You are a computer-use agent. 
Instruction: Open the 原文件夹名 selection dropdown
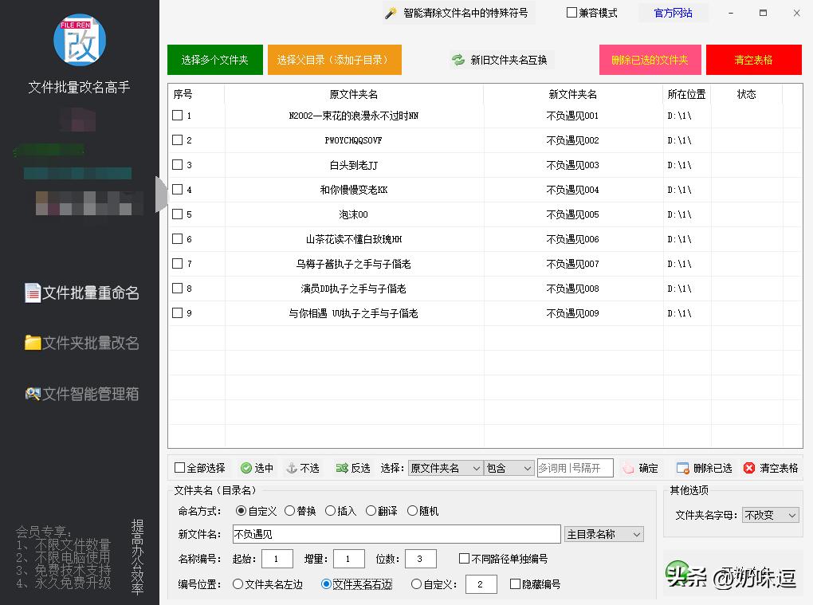445,468
